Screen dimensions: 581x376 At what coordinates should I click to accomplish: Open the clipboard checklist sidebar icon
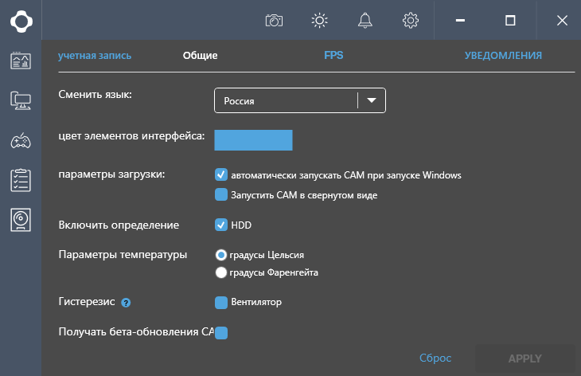[x=21, y=180]
